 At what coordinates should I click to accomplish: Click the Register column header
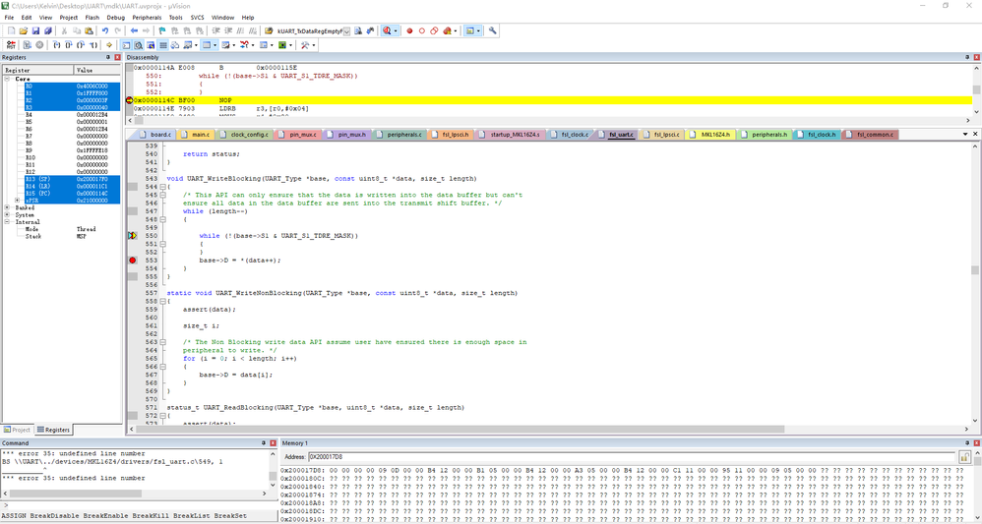pos(37,70)
